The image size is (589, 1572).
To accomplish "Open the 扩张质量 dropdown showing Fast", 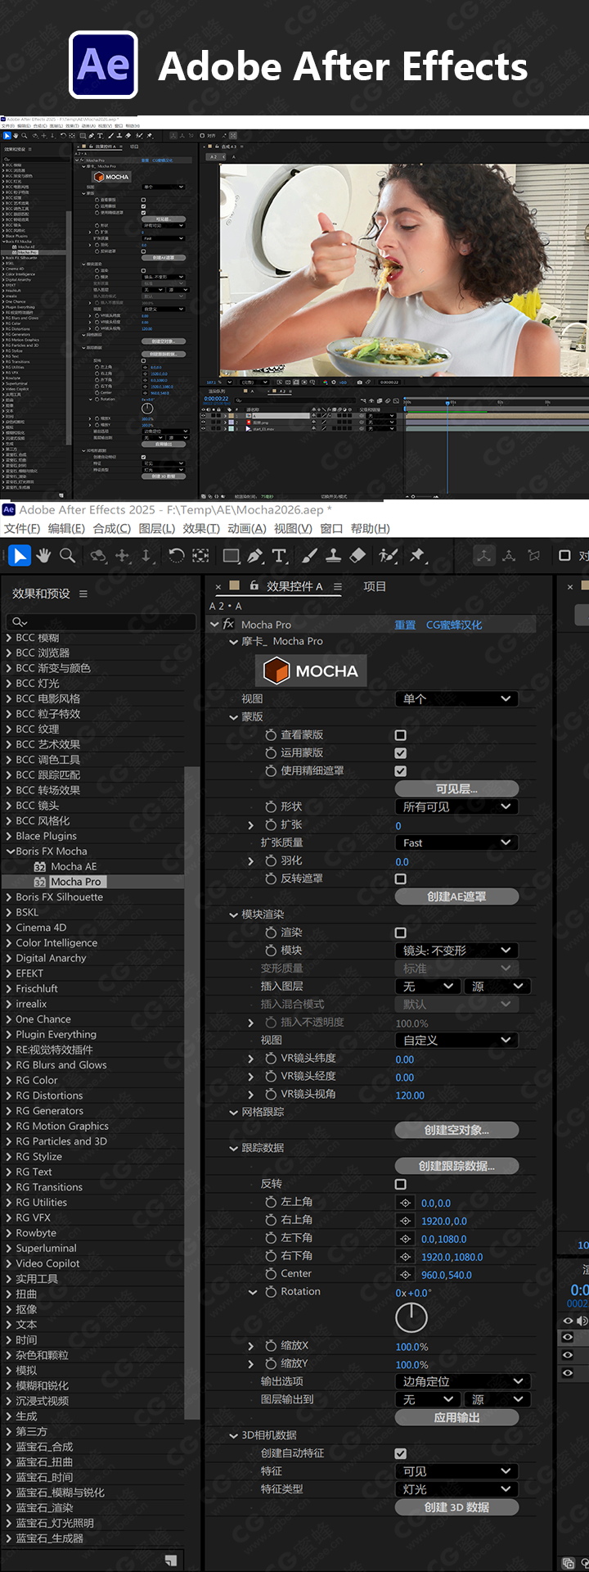I will coord(456,842).
